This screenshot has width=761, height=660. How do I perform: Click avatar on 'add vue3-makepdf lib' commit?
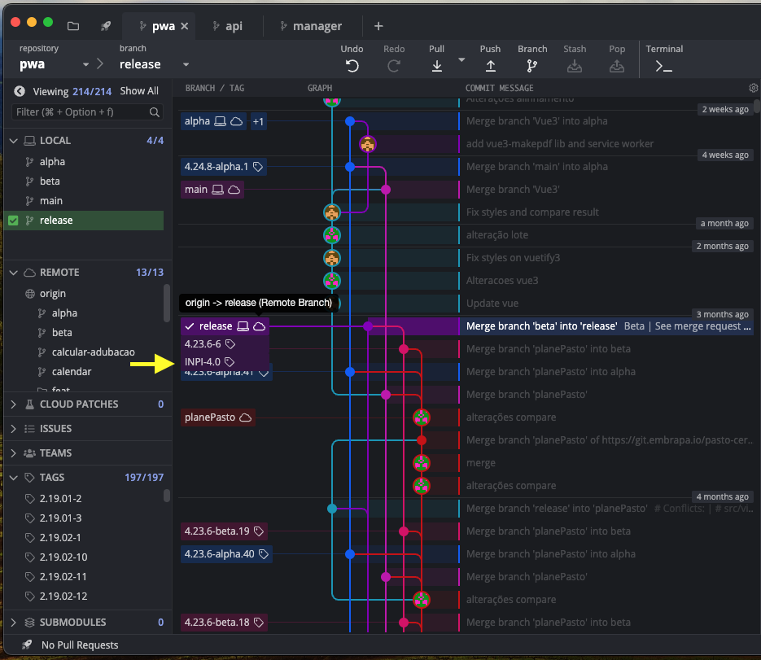pyautogui.click(x=367, y=144)
